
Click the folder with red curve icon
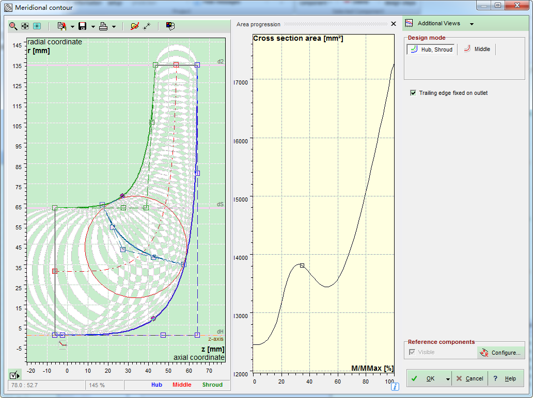(135, 26)
